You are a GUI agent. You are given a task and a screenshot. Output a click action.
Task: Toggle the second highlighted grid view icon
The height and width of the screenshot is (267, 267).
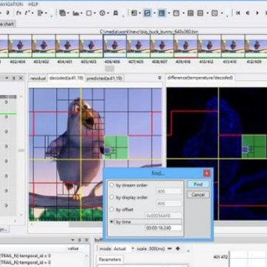162,13
